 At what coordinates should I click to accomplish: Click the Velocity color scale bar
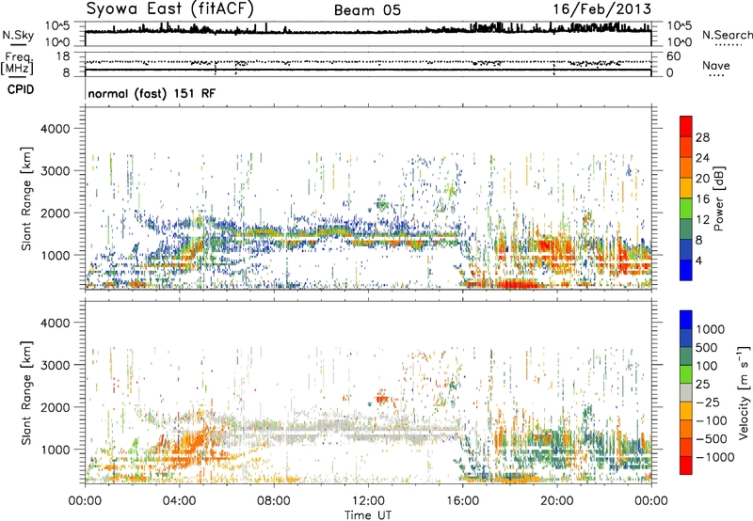coord(686,392)
